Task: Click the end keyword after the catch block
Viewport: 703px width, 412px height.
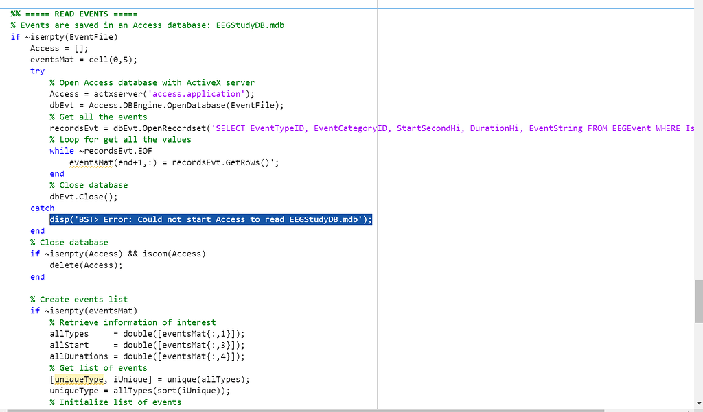Action: (36, 230)
